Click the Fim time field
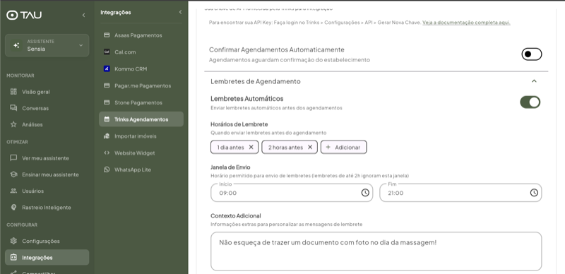The image size is (565, 274). tap(460, 193)
